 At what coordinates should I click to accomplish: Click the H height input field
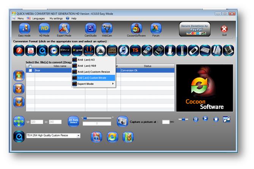tap(55, 122)
